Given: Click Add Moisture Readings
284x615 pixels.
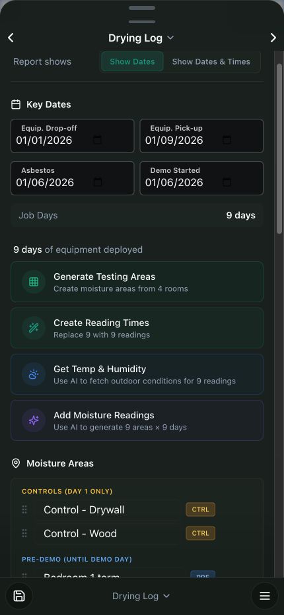Looking at the screenshot, I should coord(137,420).
